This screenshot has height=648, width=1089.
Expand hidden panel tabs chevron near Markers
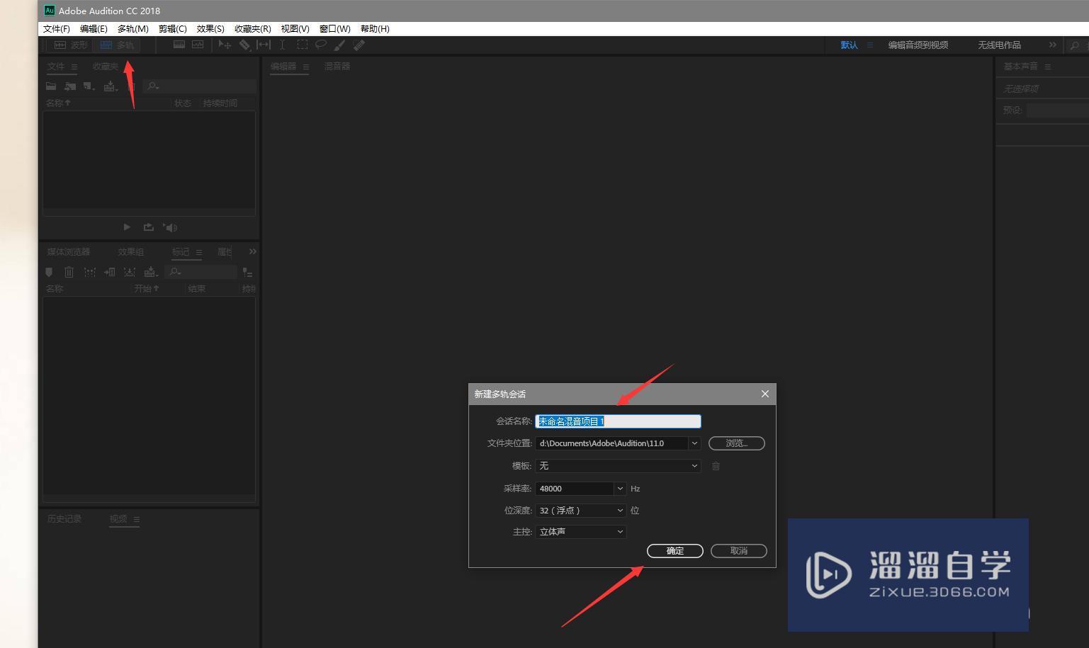(252, 251)
